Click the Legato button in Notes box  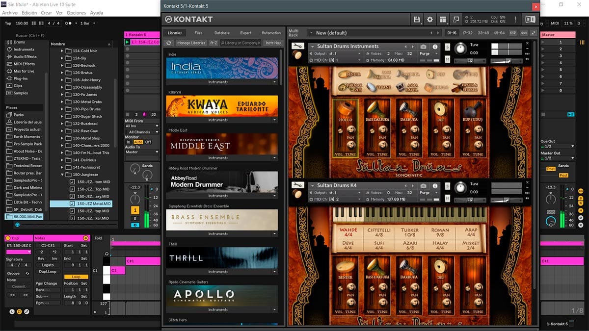48,265
